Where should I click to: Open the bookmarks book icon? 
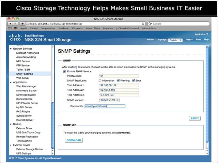(10, 28)
